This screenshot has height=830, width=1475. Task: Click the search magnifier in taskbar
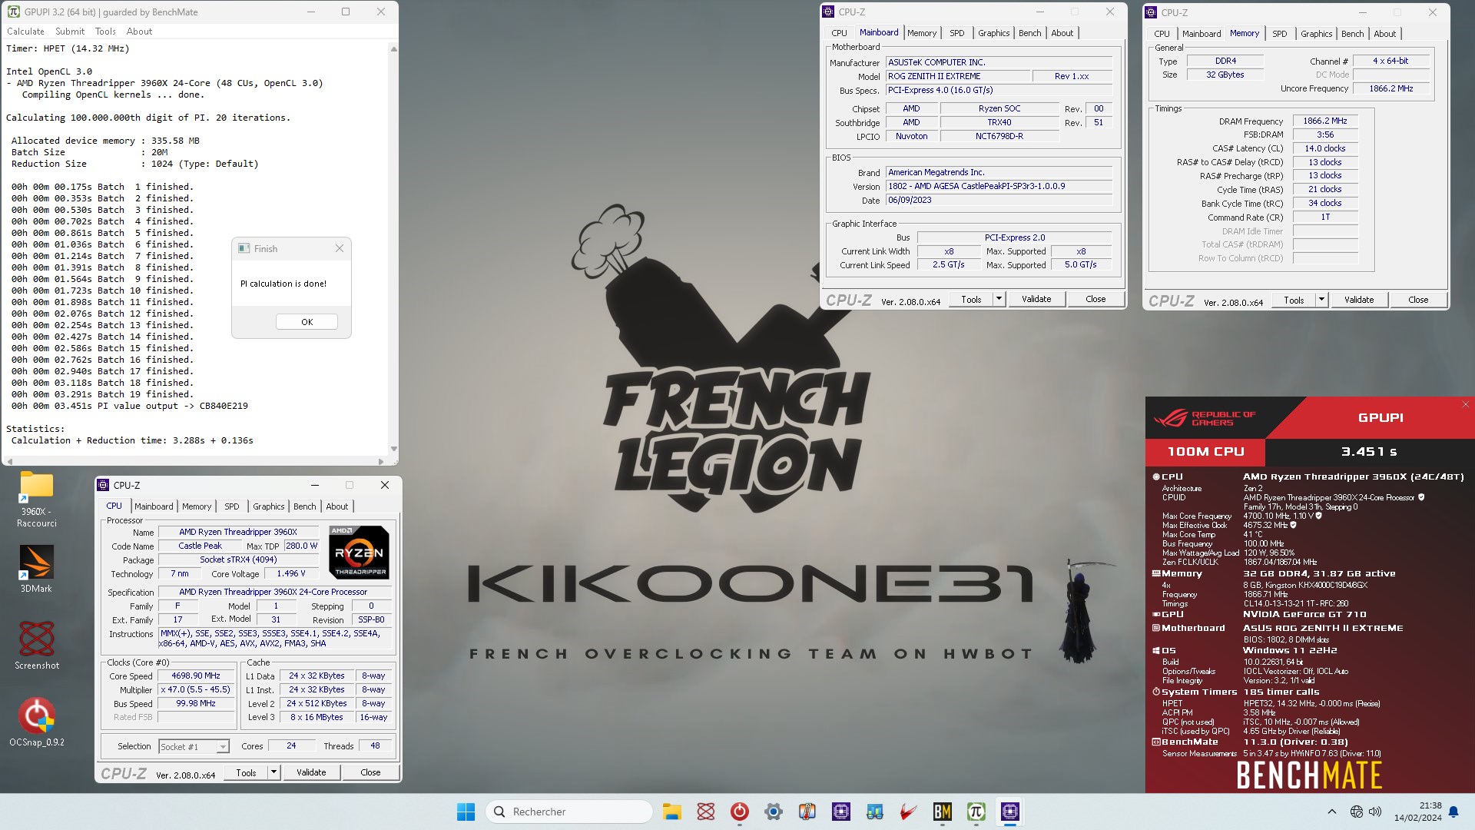coord(499,812)
